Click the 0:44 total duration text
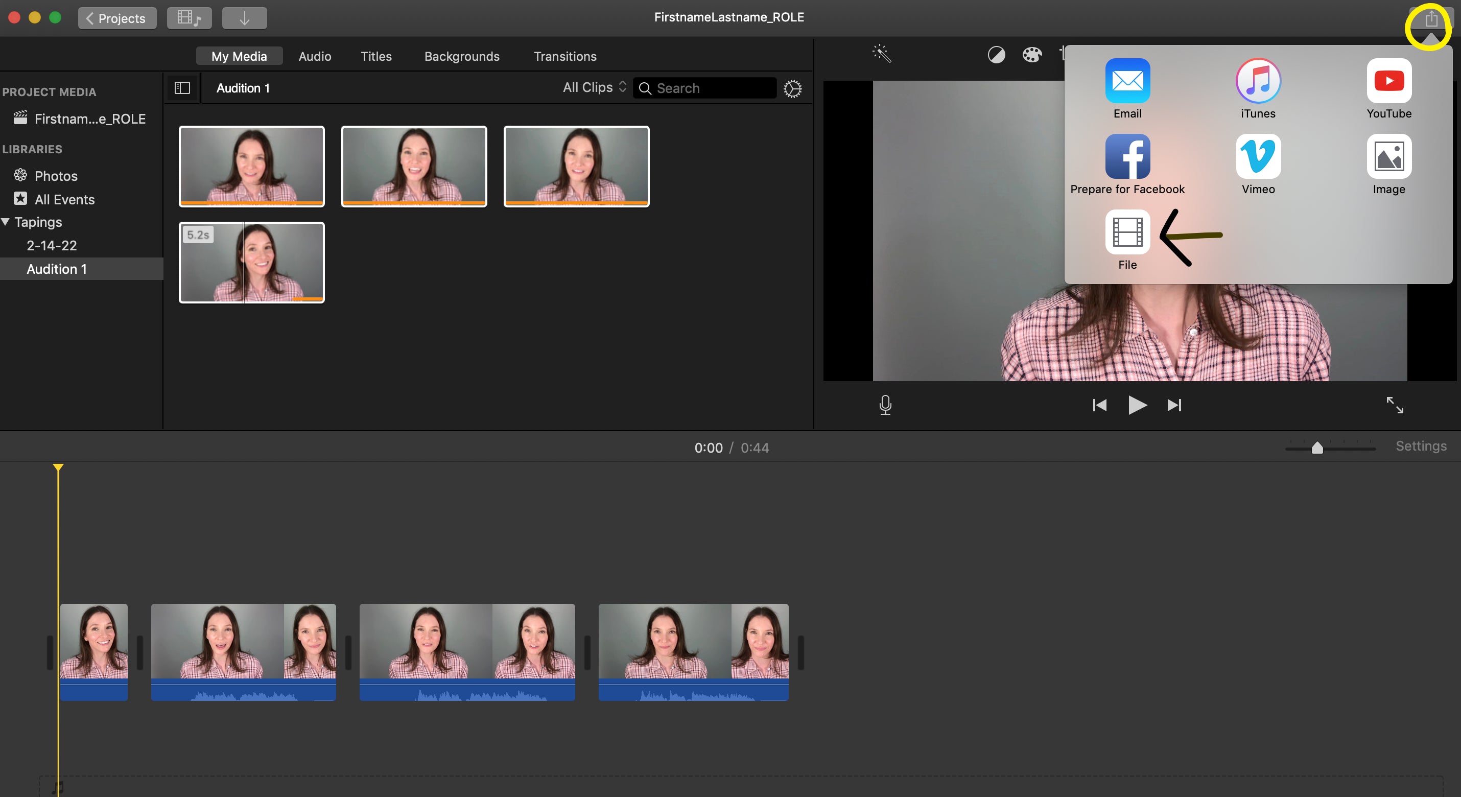Image resolution: width=1461 pixels, height=797 pixels. pyautogui.click(x=755, y=448)
